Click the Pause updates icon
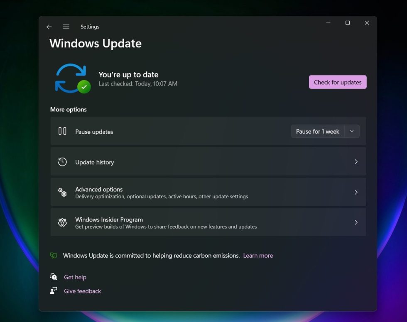Screen dimensions: 407x322 tap(62, 131)
